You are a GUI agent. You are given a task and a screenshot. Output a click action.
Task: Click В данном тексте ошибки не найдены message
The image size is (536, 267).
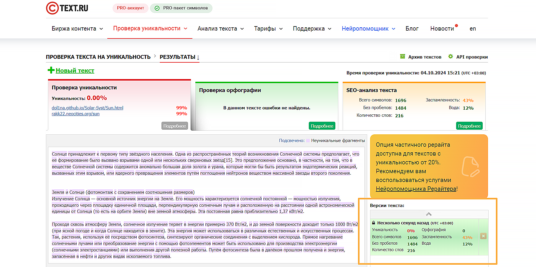(267, 108)
